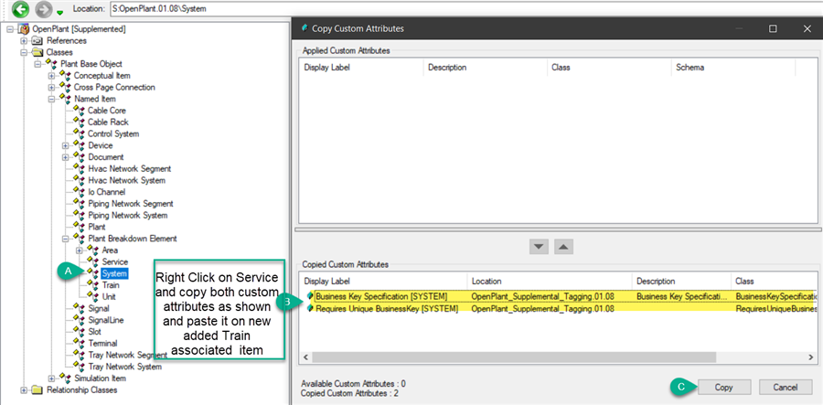The image size is (823, 405).
Task: Expand the Area class node
Action: [x=80, y=250]
